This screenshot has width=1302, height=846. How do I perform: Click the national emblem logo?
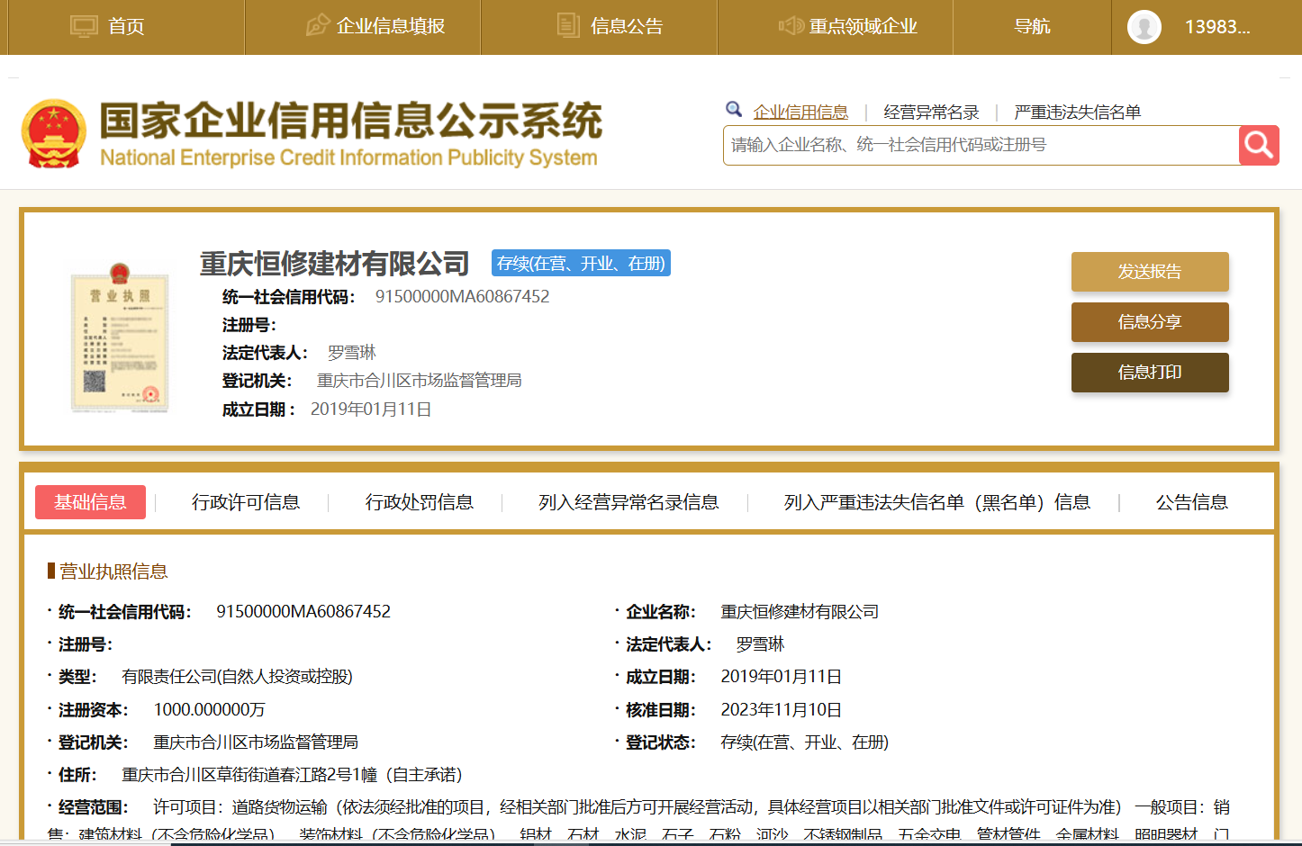coord(54,134)
